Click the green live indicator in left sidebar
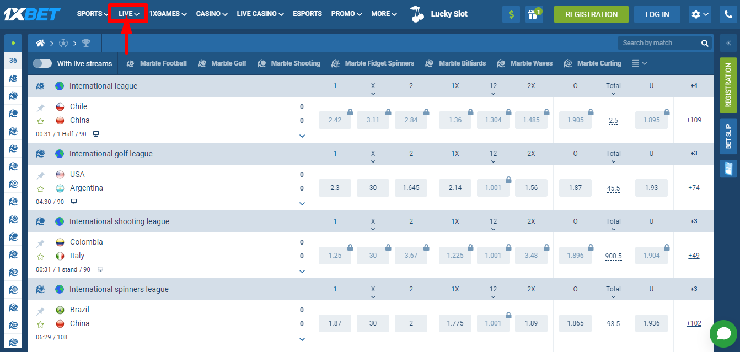 13,42
